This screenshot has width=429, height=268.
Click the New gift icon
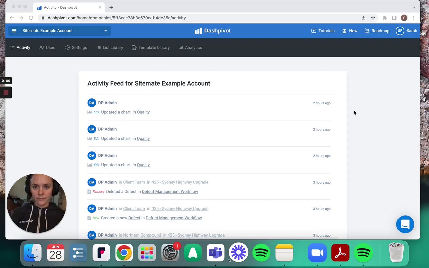(344, 31)
